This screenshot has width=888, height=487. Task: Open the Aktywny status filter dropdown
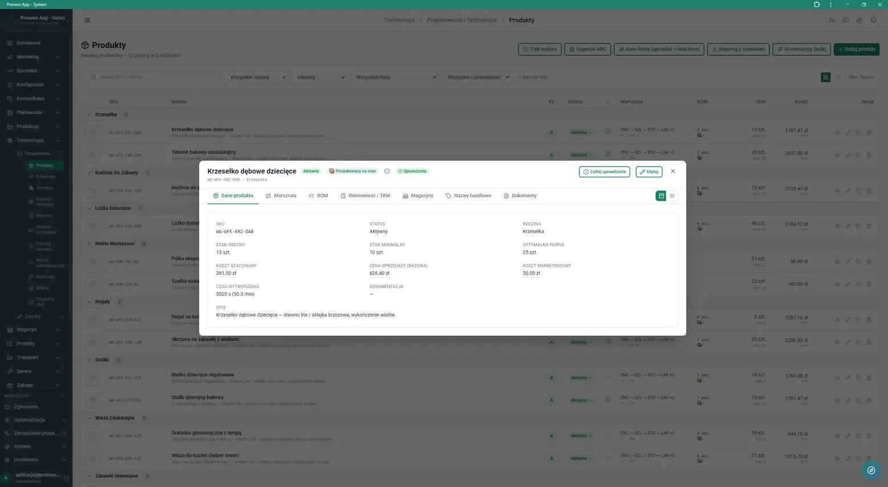(x=321, y=77)
